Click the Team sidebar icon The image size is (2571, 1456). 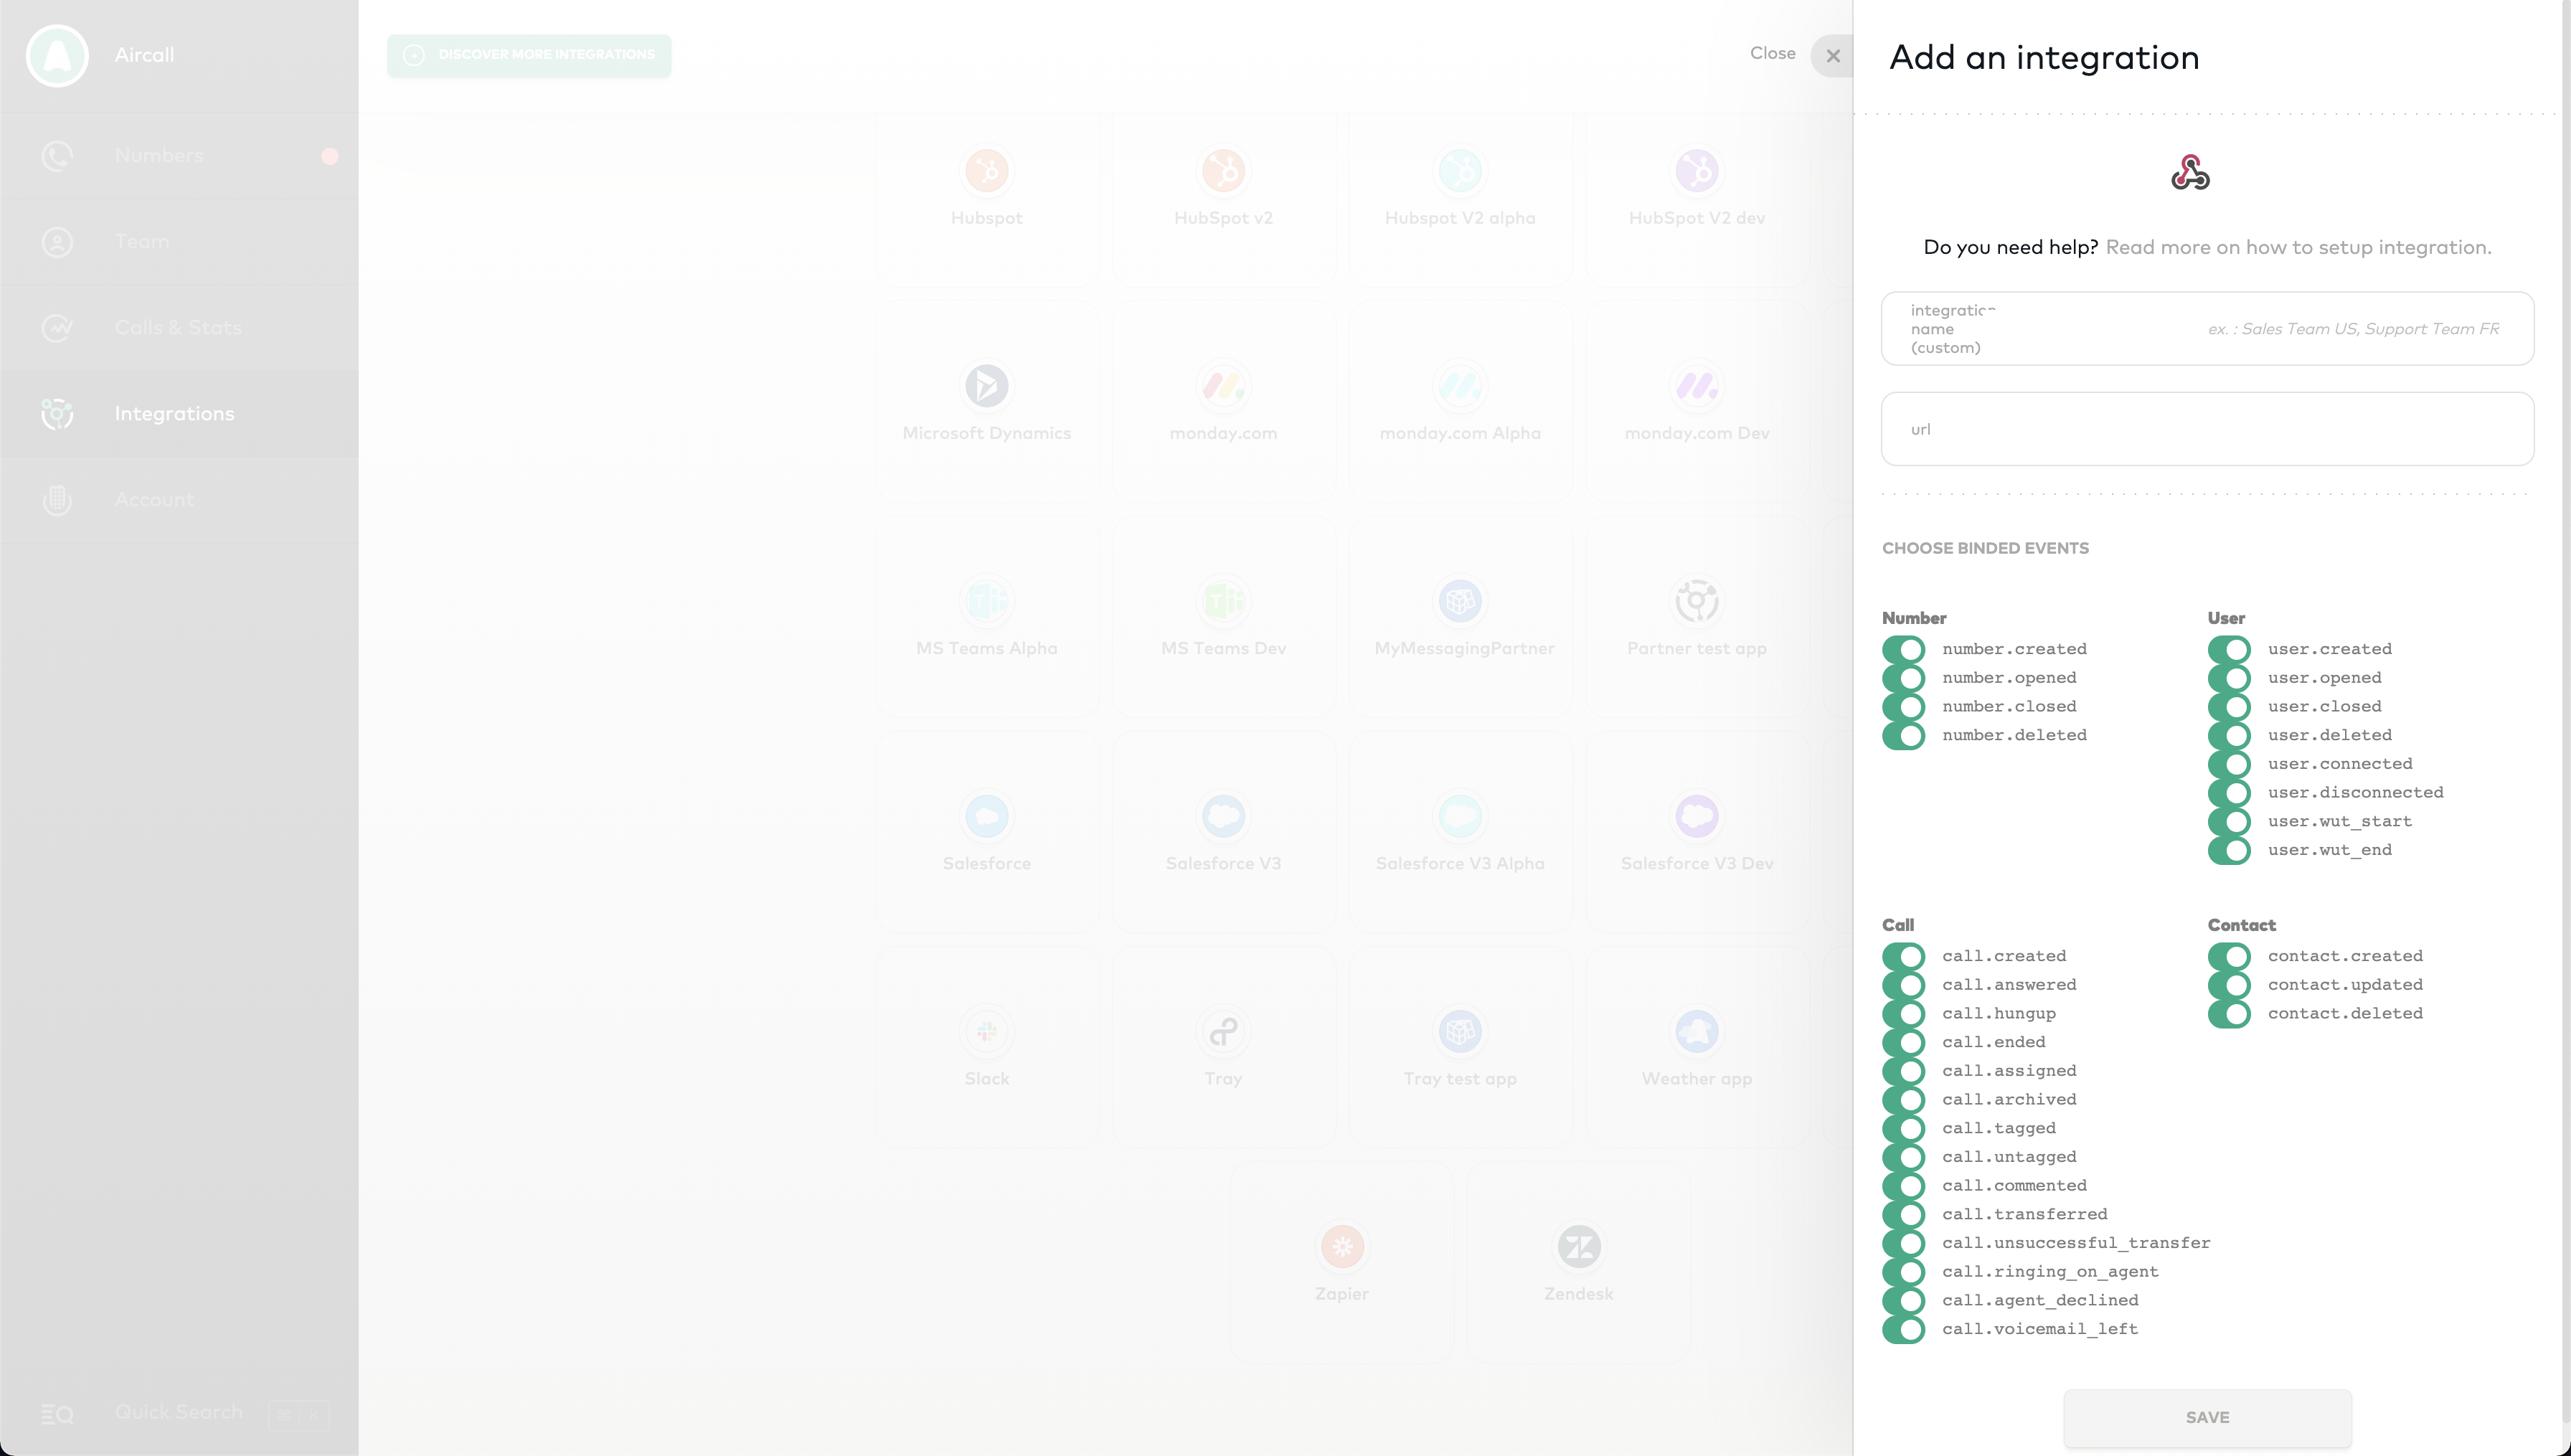(x=57, y=242)
